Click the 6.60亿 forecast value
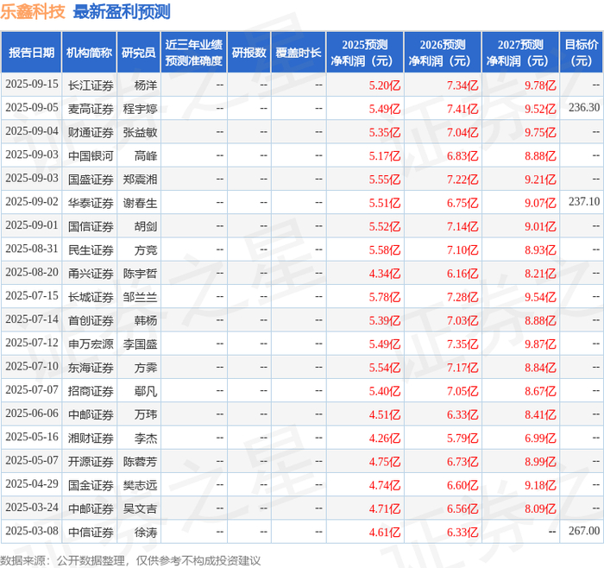604x568 pixels. [462, 485]
